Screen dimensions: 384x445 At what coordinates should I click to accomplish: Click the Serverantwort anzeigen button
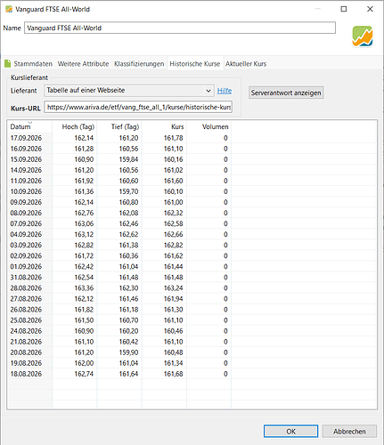coord(286,93)
